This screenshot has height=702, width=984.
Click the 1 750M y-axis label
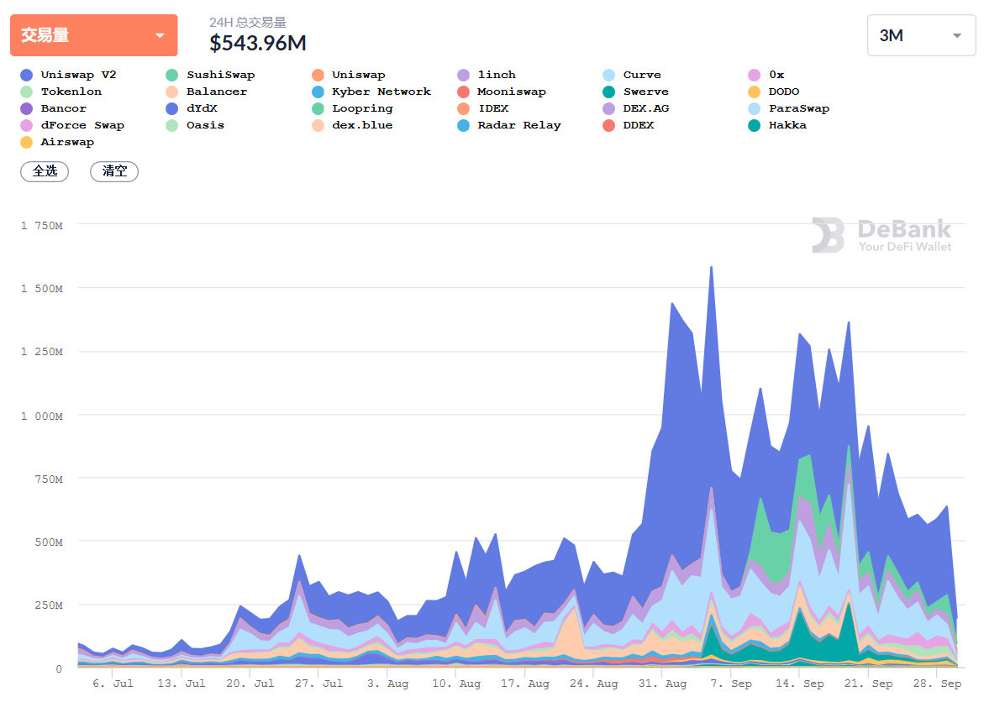[x=42, y=225]
